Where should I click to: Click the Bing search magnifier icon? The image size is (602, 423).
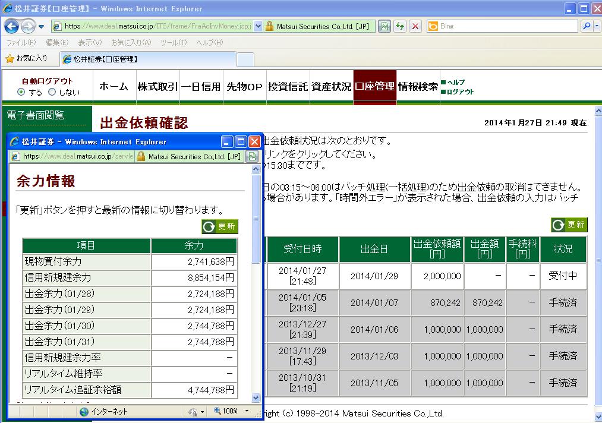click(x=585, y=26)
